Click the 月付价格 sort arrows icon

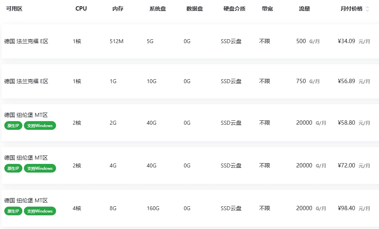tap(367, 9)
